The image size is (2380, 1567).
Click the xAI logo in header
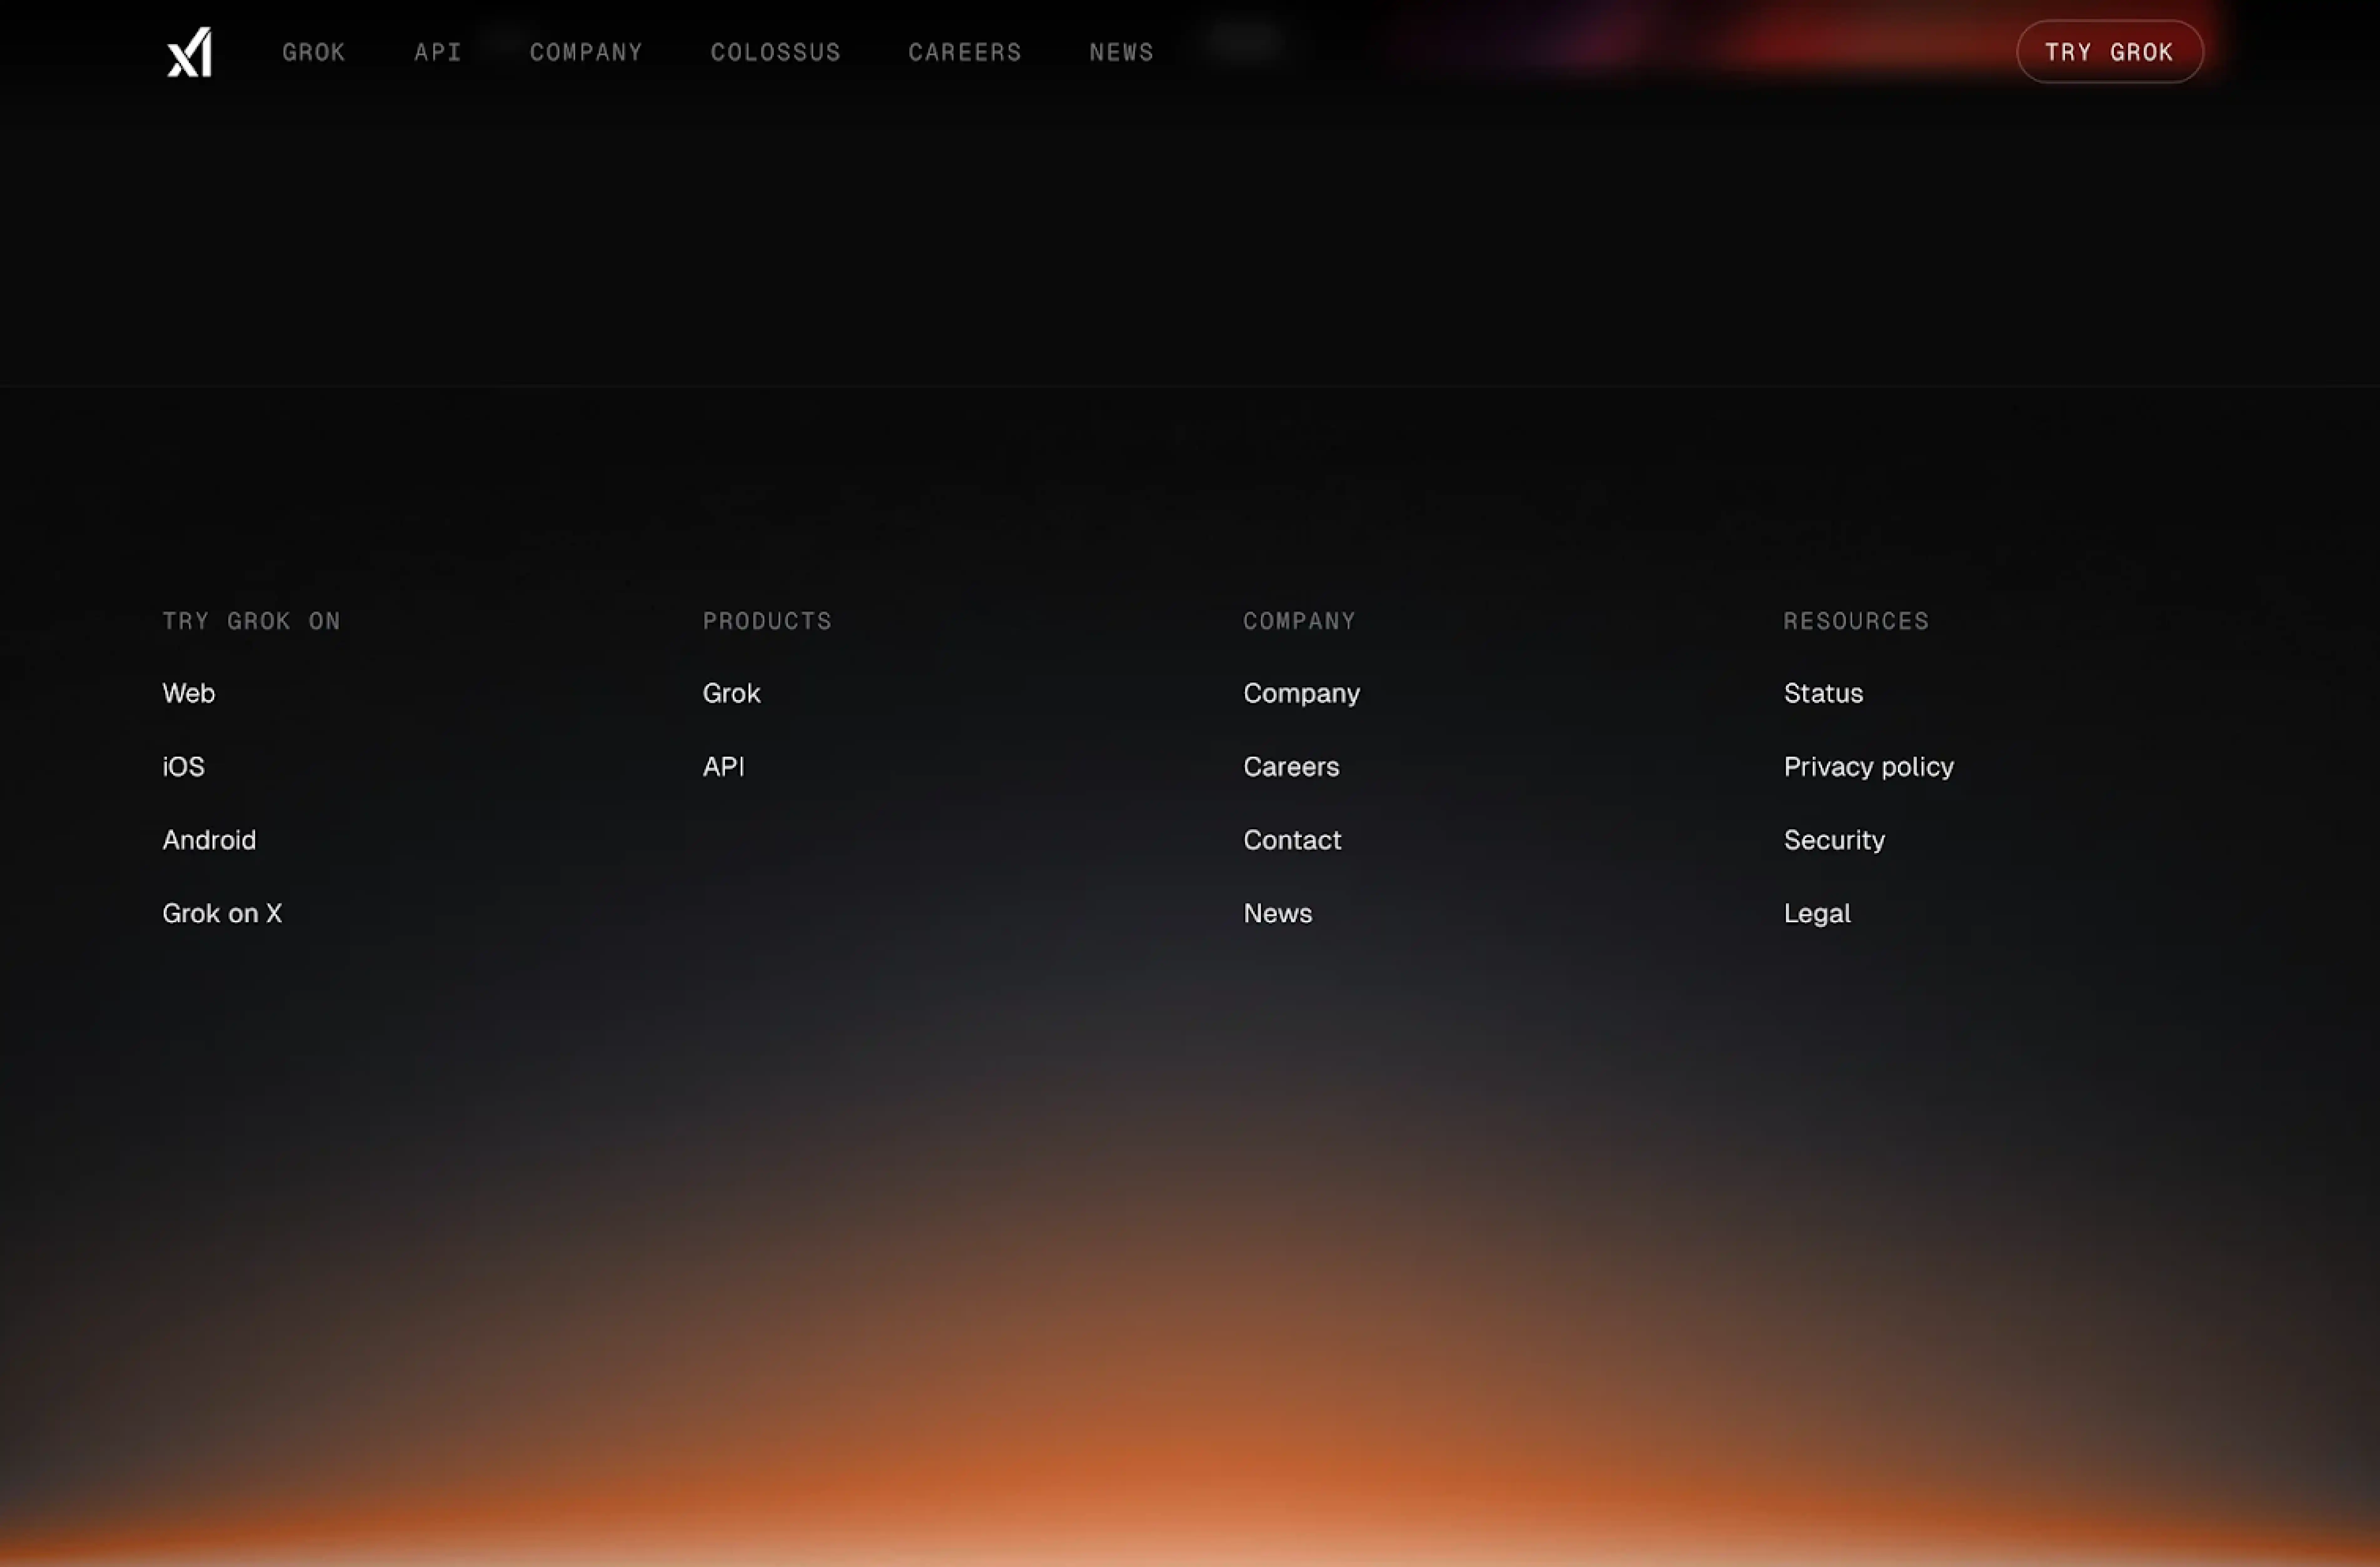[189, 52]
